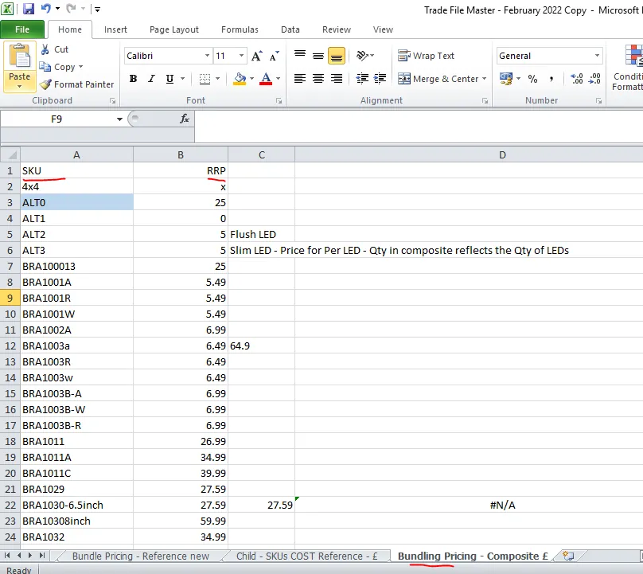
Task: Open the Orientation text rotation icon
Action: pyautogui.click(x=363, y=56)
